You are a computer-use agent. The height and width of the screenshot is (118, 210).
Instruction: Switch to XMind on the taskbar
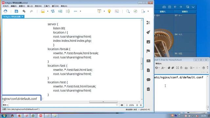[x=41, y=116]
